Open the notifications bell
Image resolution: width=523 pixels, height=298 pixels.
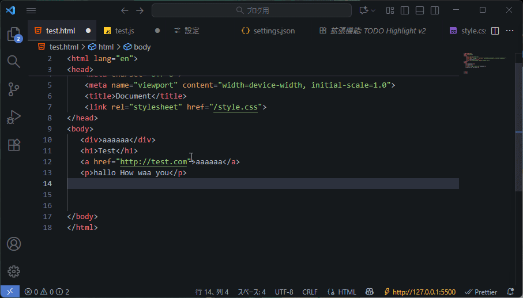(x=511, y=292)
